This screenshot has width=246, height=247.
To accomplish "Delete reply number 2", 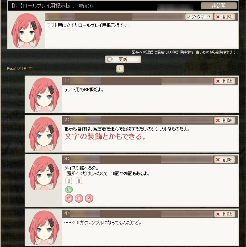I will pos(225,121).
